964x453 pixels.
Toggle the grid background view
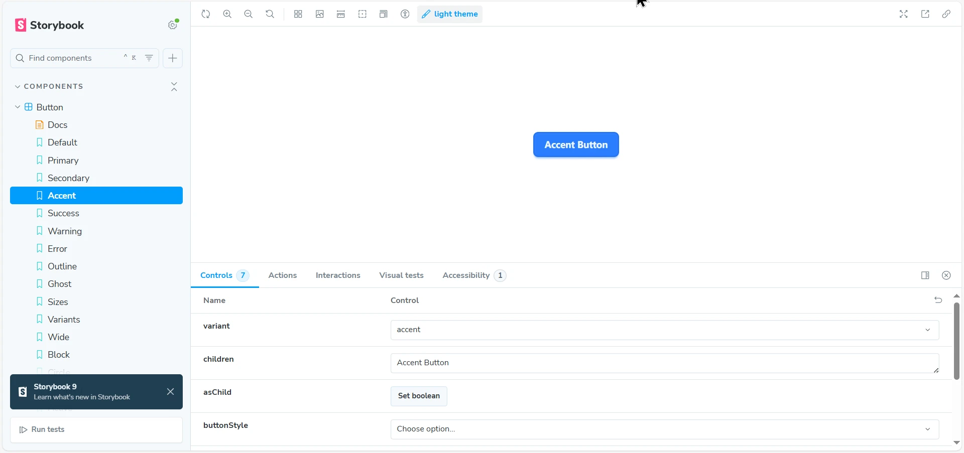[x=298, y=14]
